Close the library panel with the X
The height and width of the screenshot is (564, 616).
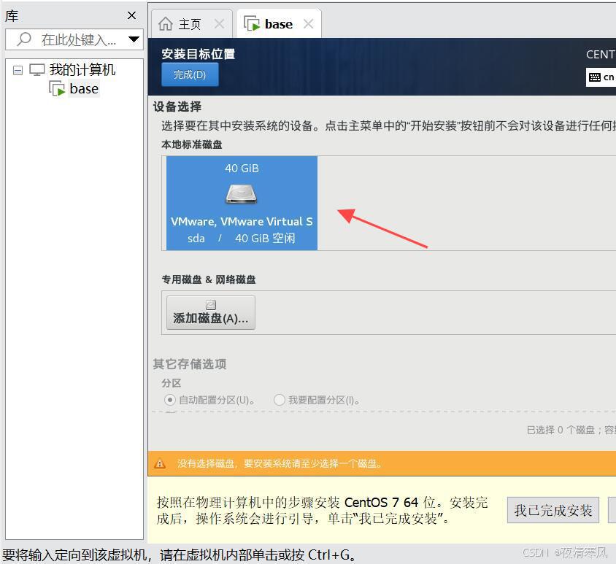131,15
